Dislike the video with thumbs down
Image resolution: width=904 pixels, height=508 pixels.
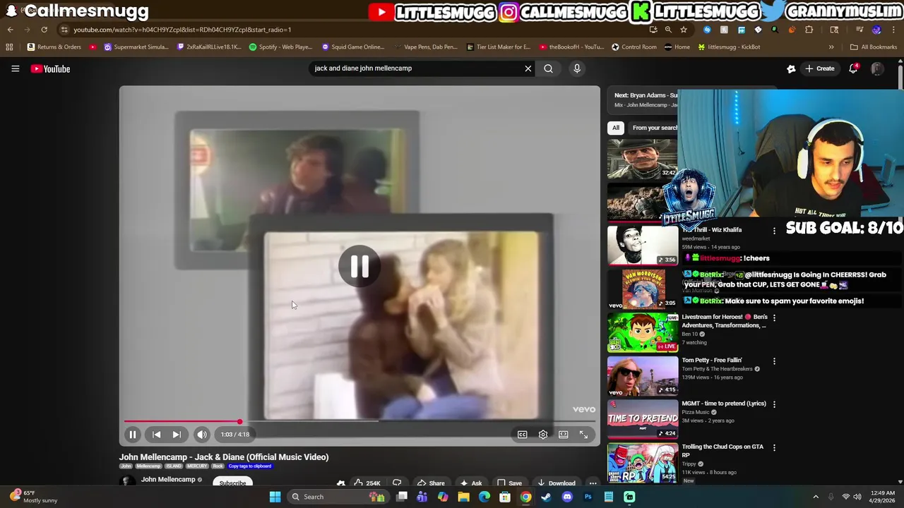(x=397, y=483)
